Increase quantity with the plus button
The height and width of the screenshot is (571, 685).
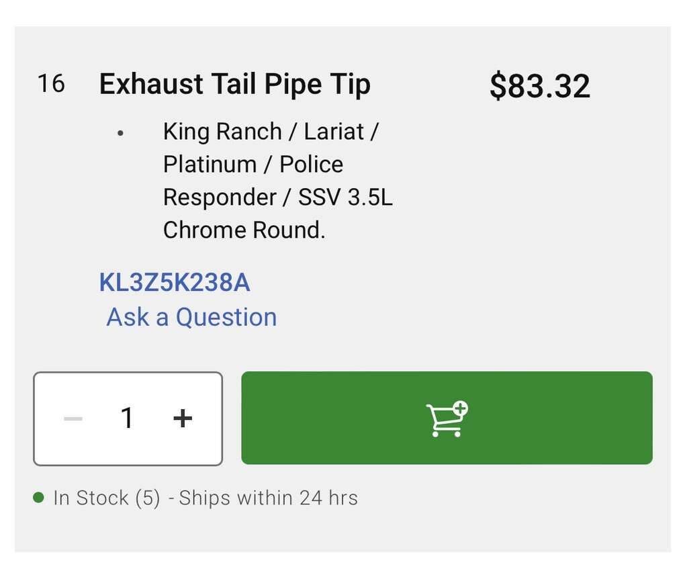[183, 419]
